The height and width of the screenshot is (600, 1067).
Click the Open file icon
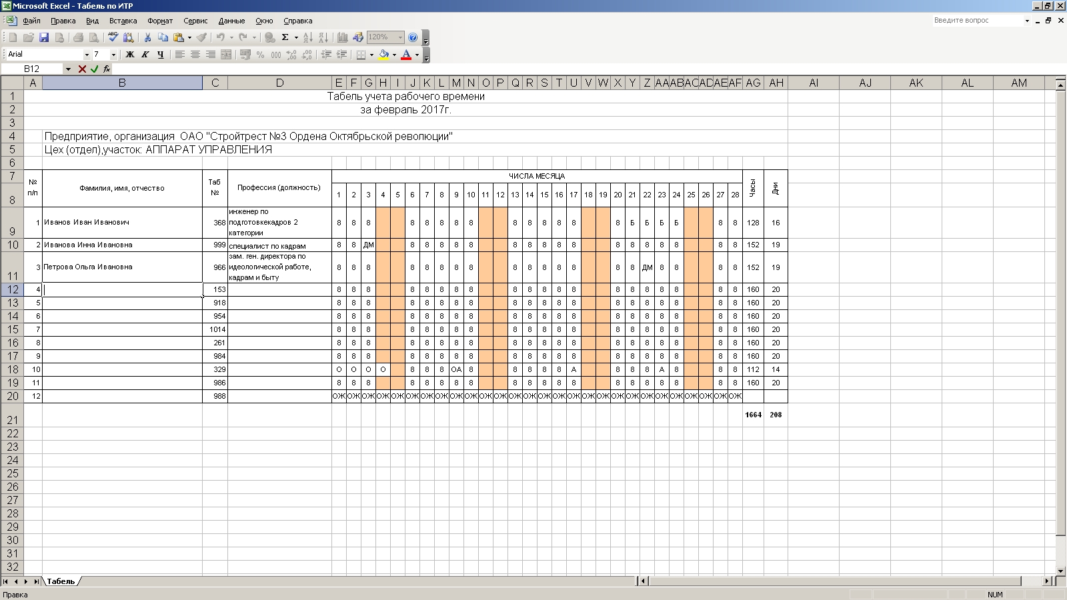pos(29,37)
